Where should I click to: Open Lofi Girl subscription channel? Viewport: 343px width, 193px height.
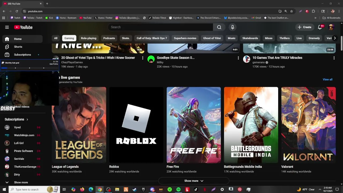click(23, 143)
